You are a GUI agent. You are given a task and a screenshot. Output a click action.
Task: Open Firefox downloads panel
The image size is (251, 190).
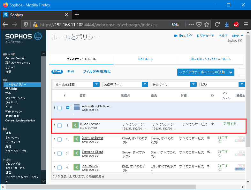click(x=227, y=24)
